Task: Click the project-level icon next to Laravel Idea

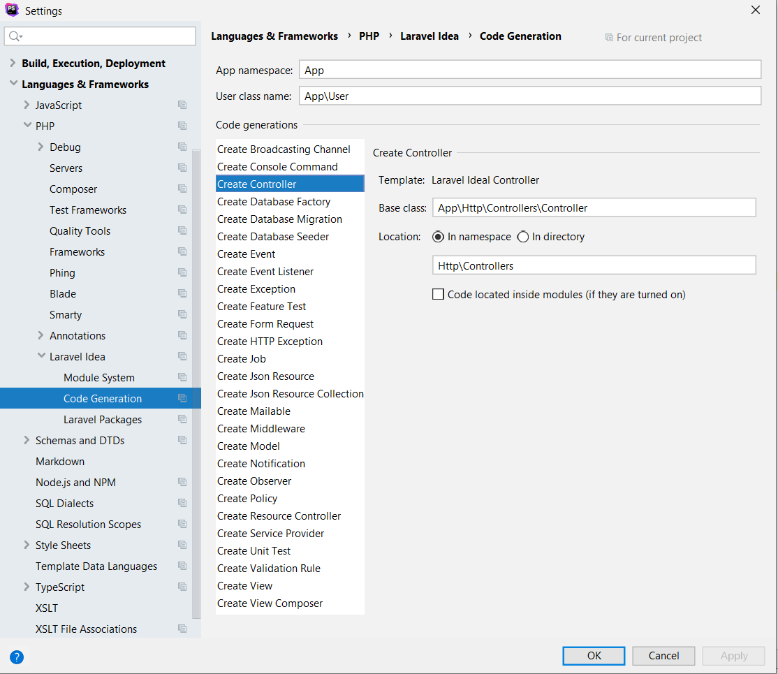Action: (x=182, y=356)
